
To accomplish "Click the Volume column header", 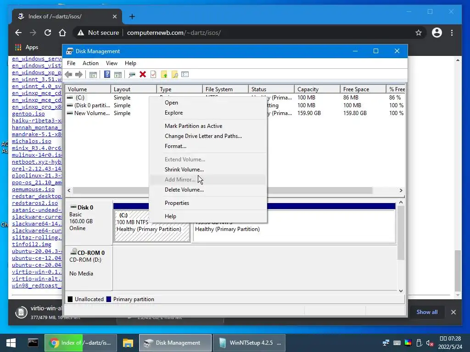I will coord(88,89).
